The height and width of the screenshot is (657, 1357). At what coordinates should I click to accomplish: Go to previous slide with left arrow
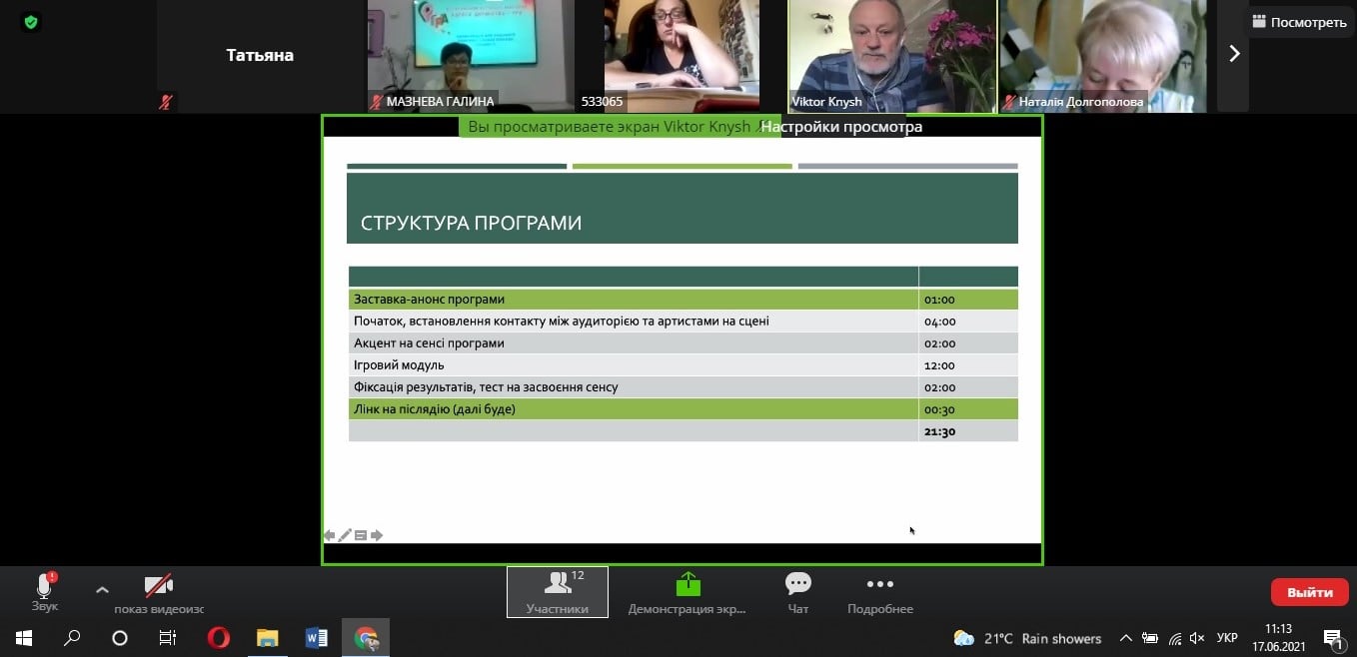(329, 536)
